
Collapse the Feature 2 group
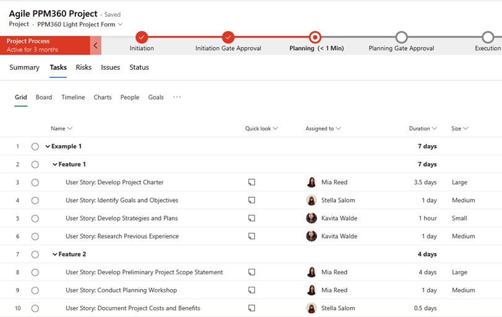55,254
